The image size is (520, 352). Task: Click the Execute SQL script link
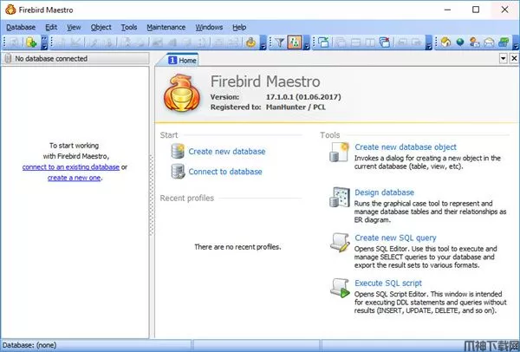[388, 283]
